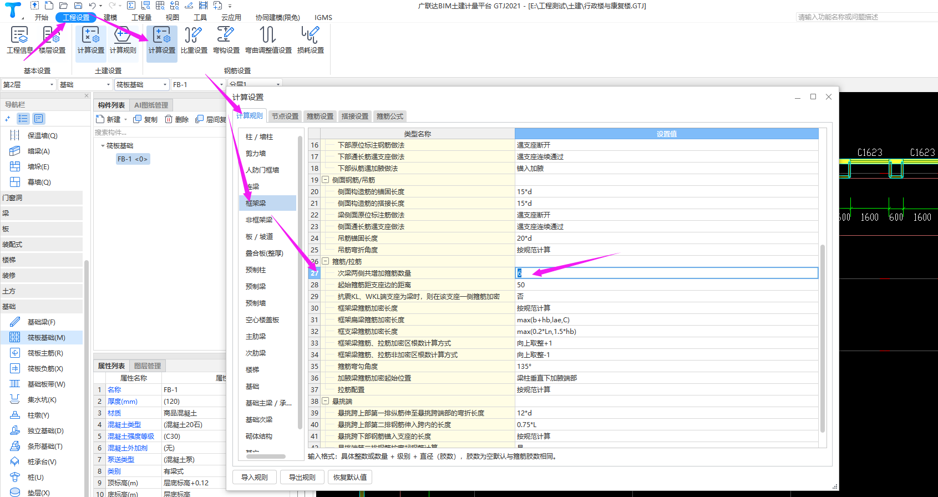Open 损耗设置 loss settings
Screen dimensions: 938x497
point(310,40)
